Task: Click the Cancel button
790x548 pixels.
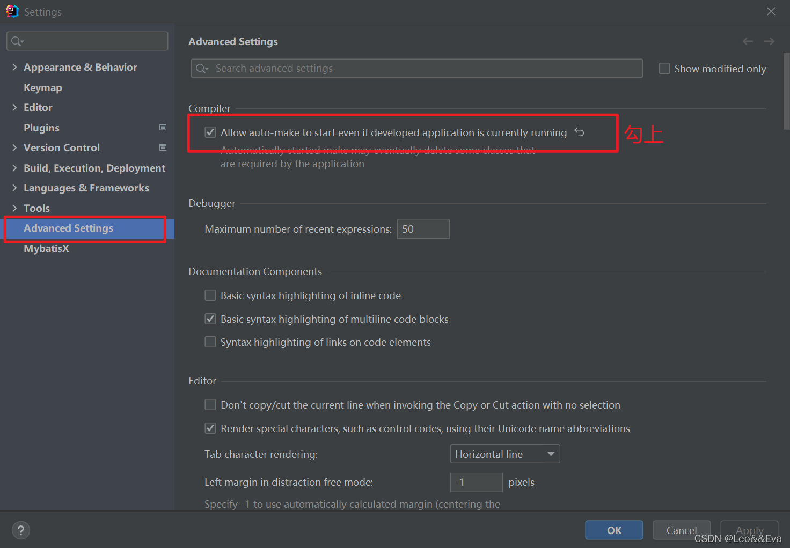Action: 682,530
